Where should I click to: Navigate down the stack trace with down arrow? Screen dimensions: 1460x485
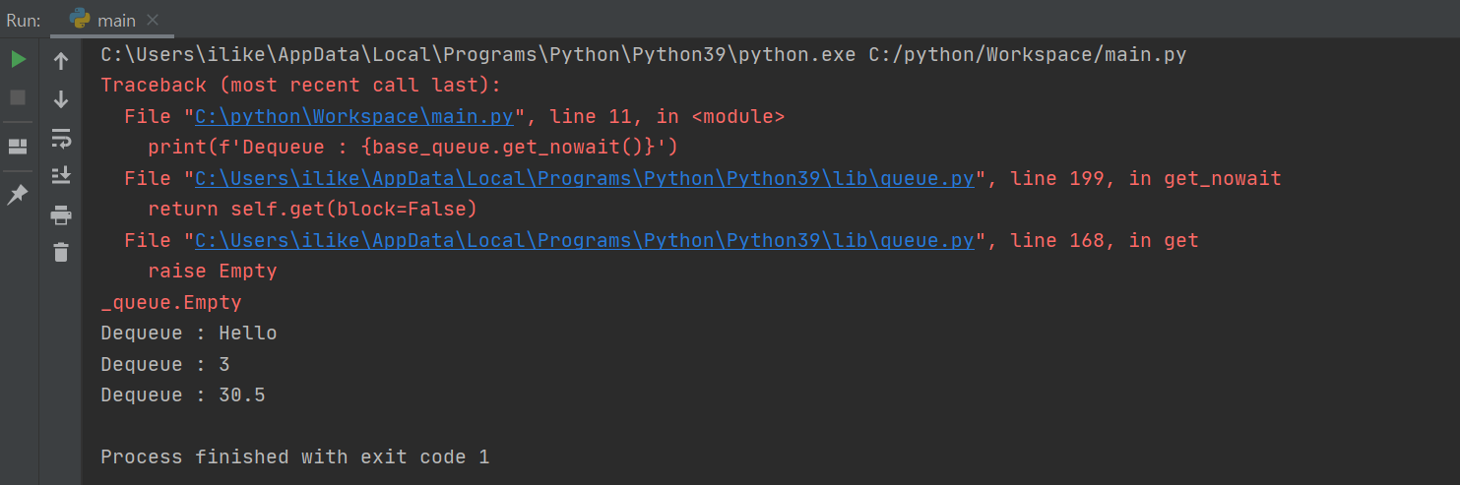pos(61,99)
